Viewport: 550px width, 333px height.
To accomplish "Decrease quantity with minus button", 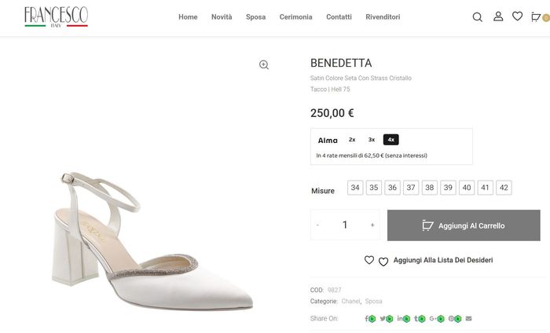I will [317, 225].
